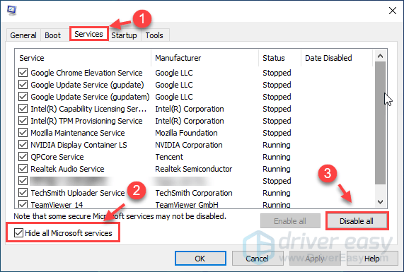The height and width of the screenshot is (272, 404).
Task: Click Running status of Realtek Audio Service
Action: point(277,169)
